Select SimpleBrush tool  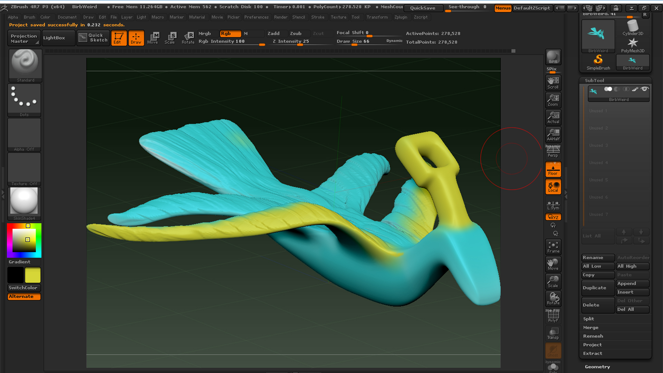point(598,62)
